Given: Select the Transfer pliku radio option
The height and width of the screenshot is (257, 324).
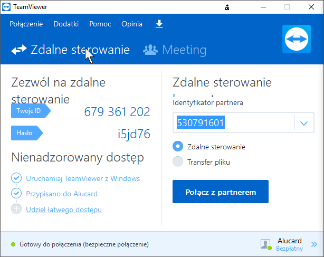Looking at the screenshot, I should click(x=178, y=162).
